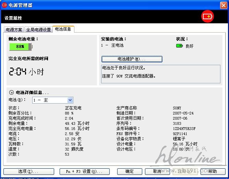Open the 选项(T)... options dialog
Screen dimensions: 229x179
29,171
